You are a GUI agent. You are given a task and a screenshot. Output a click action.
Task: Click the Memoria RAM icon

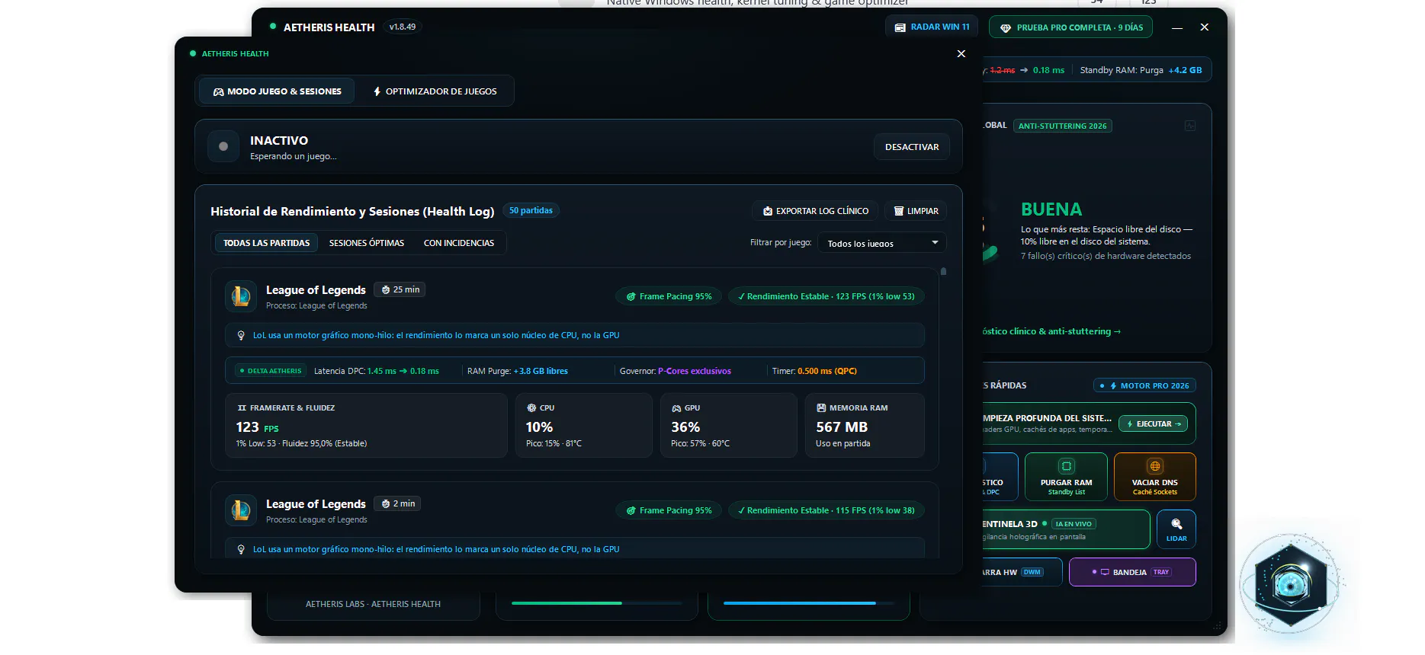pos(821,408)
